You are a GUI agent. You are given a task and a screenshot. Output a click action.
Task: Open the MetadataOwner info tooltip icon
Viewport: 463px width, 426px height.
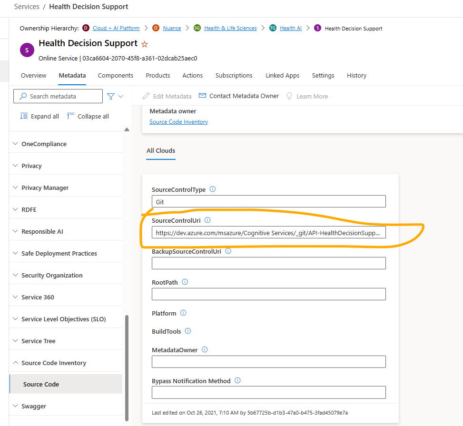205,349
